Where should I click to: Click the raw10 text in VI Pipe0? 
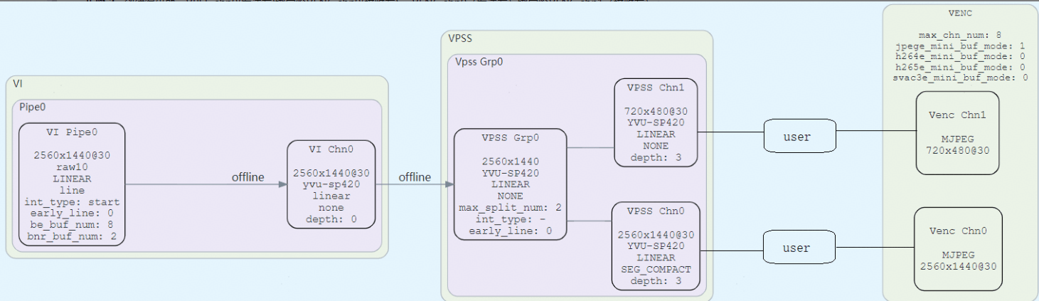click(72, 167)
